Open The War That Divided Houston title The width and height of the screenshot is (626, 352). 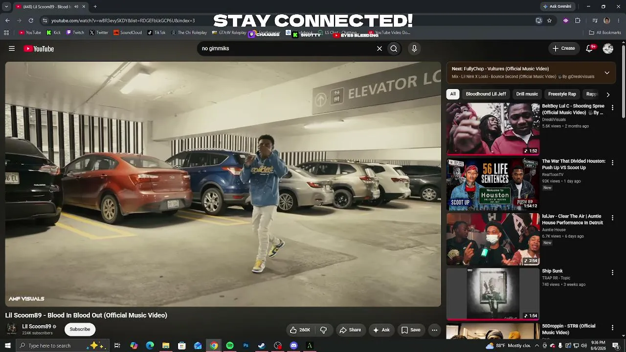pyautogui.click(x=574, y=164)
